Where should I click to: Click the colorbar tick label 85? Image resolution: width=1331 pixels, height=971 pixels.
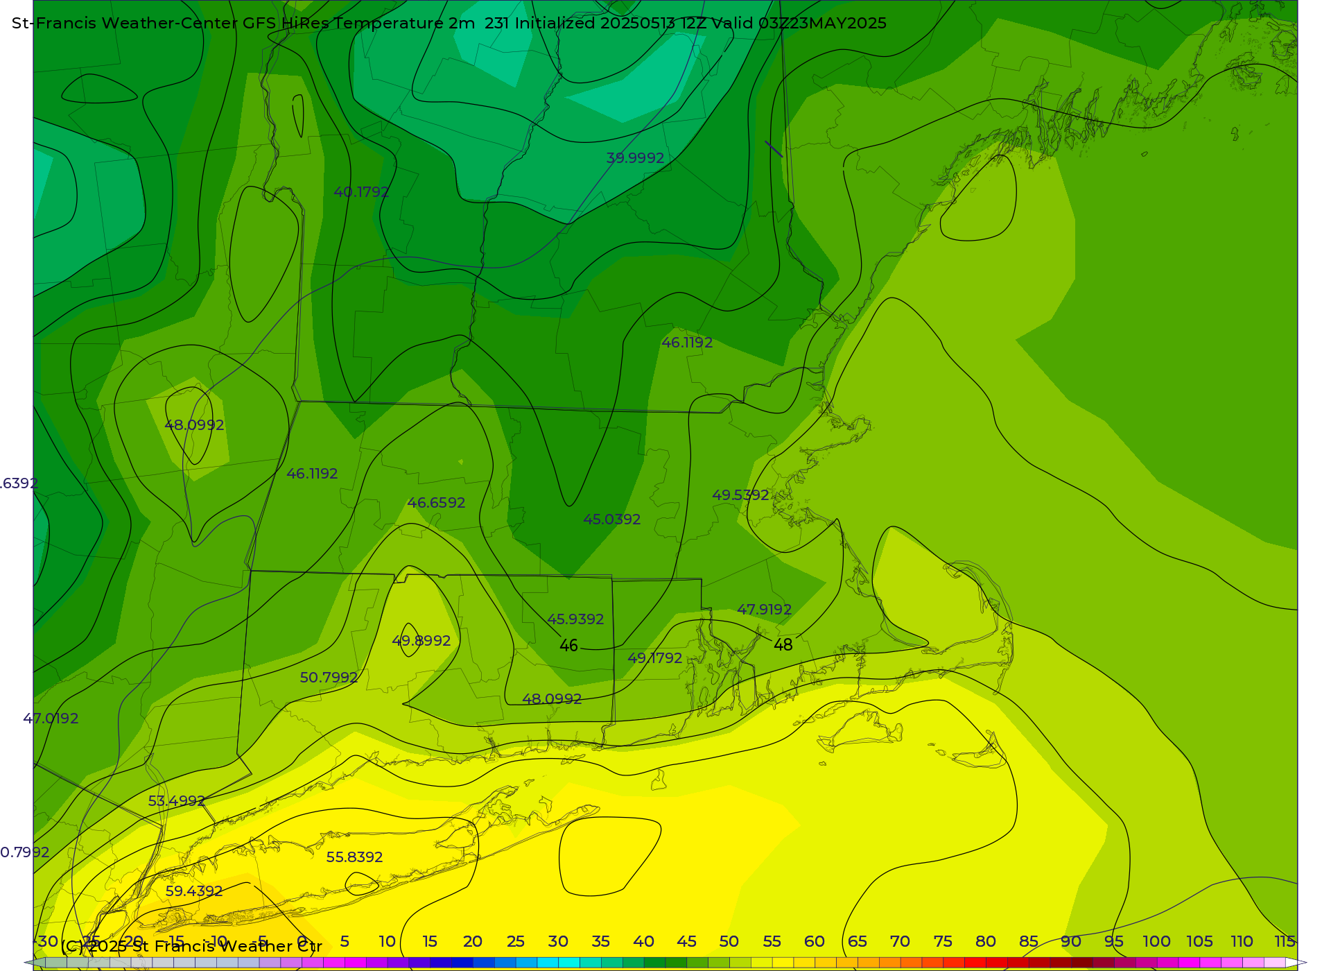coord(1029,942)
